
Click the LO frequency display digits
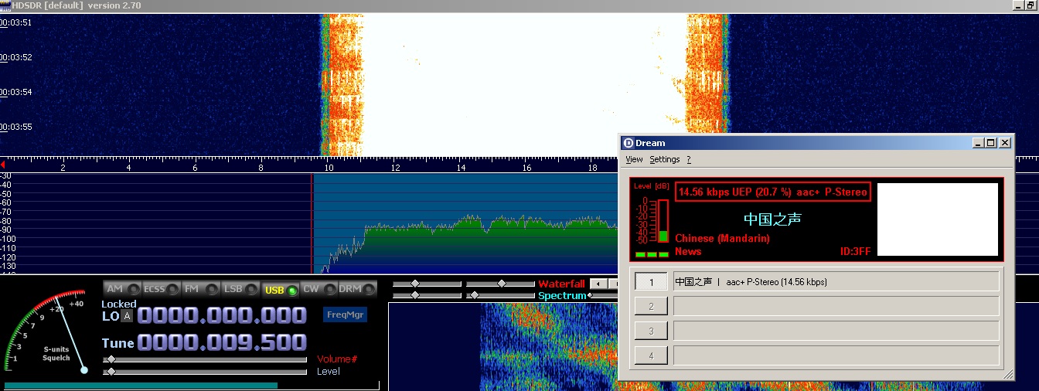222,315
